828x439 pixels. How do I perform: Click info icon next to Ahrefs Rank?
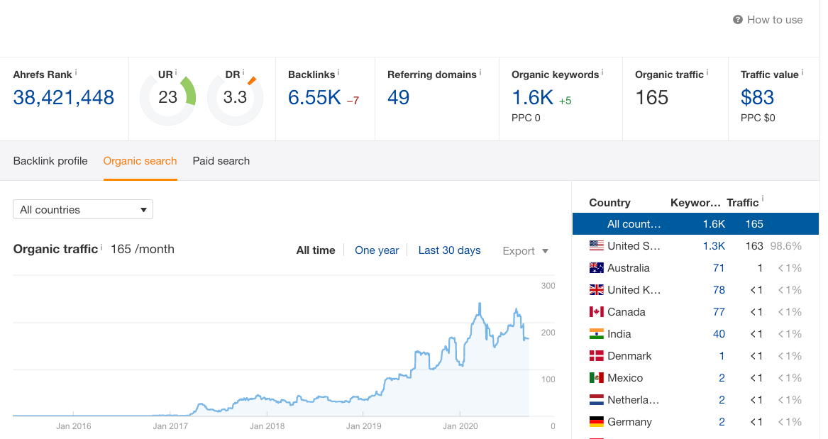pyautogui.click(x=76, y=72)
